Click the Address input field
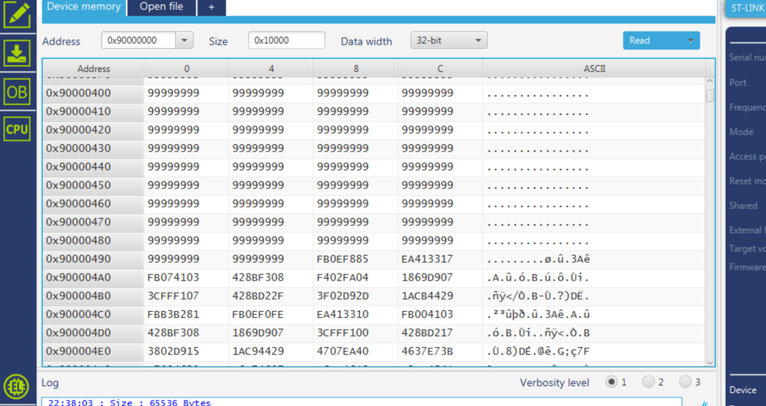 [x=139, y=41]
